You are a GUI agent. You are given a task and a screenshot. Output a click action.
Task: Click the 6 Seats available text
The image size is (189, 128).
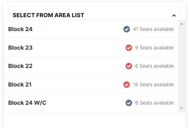154,66
